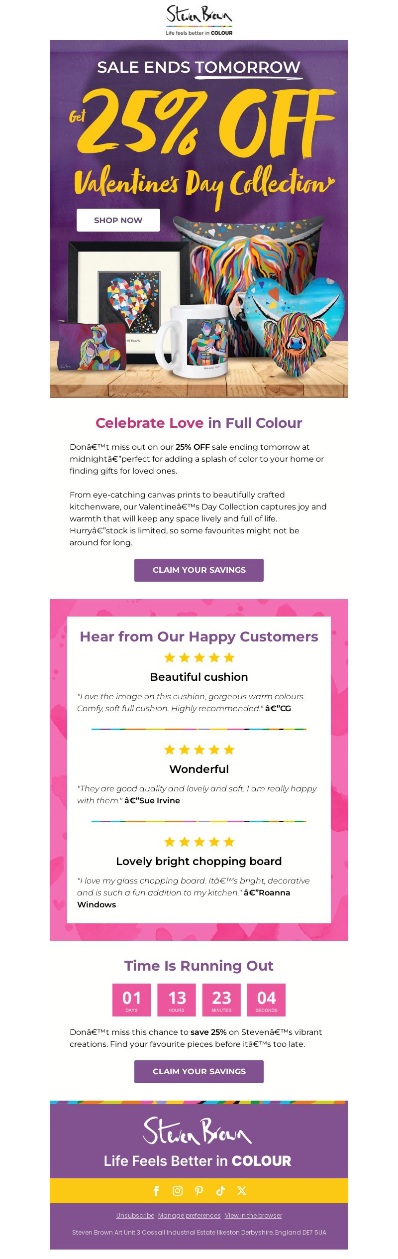The image size is (398, 1259).
Task: Click the Facebook icon in footer
Action: pyautogui.click(x=156, y=1190)
